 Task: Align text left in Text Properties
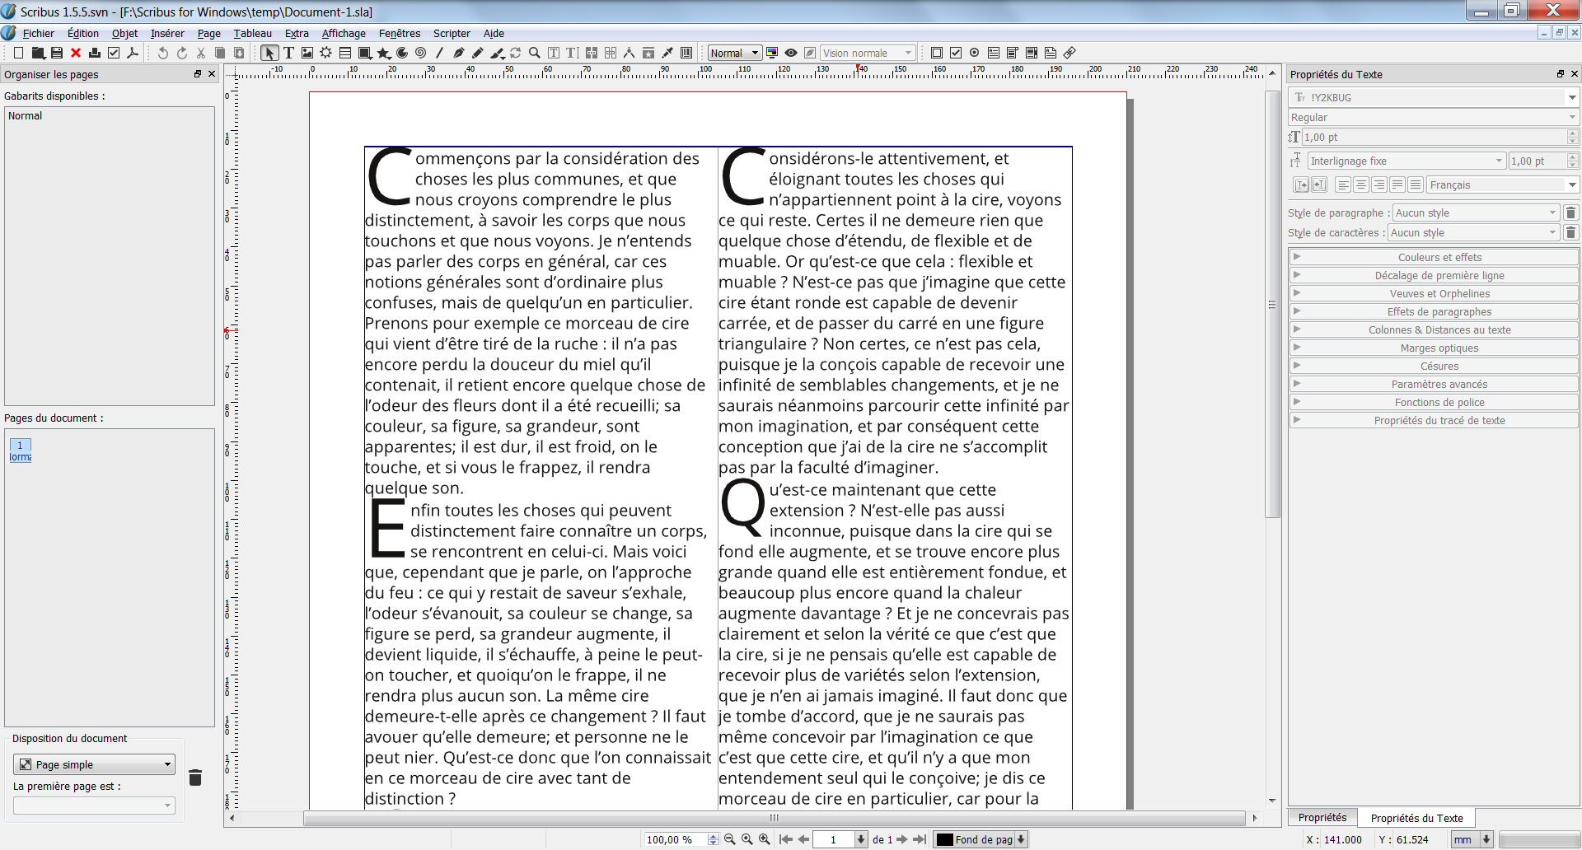point(1343,184)
